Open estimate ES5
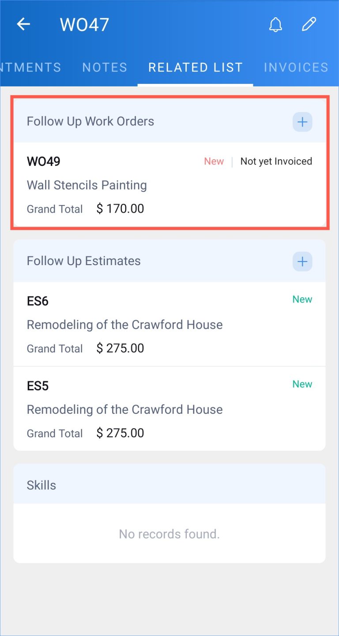Screen dimensions: 339x636 coord(38,386)
